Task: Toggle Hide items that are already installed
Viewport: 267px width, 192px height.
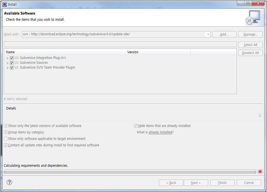Action: point(136,126)
